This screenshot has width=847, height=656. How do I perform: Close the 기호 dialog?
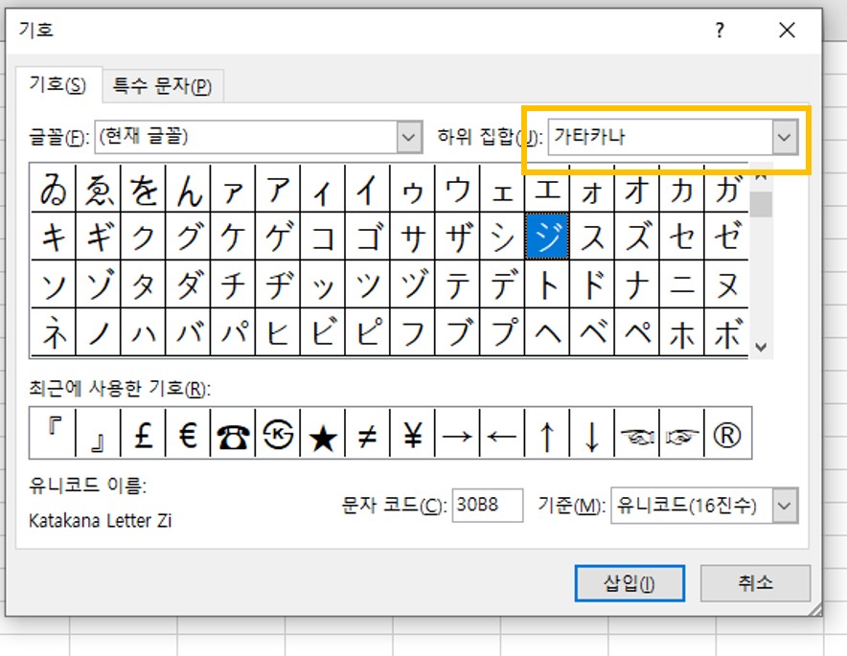click(x=787, y=31)
